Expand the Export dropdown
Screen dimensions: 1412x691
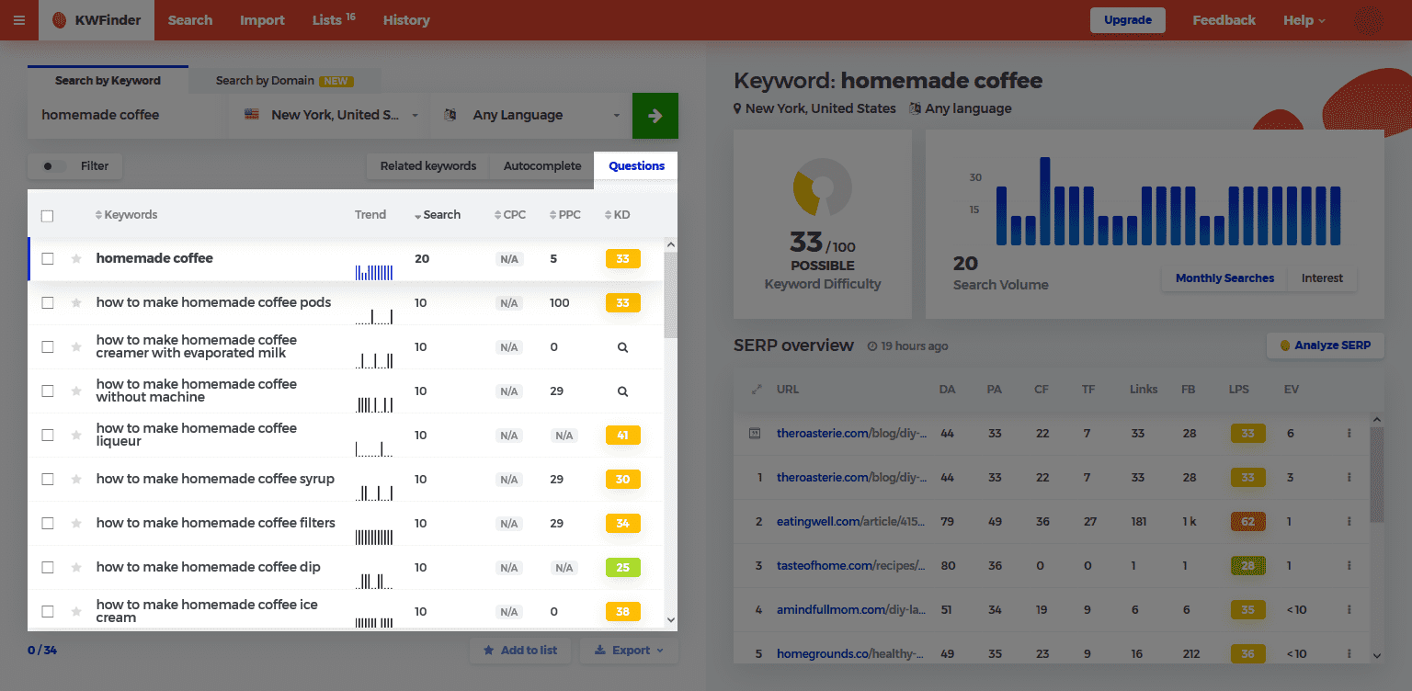629,651
